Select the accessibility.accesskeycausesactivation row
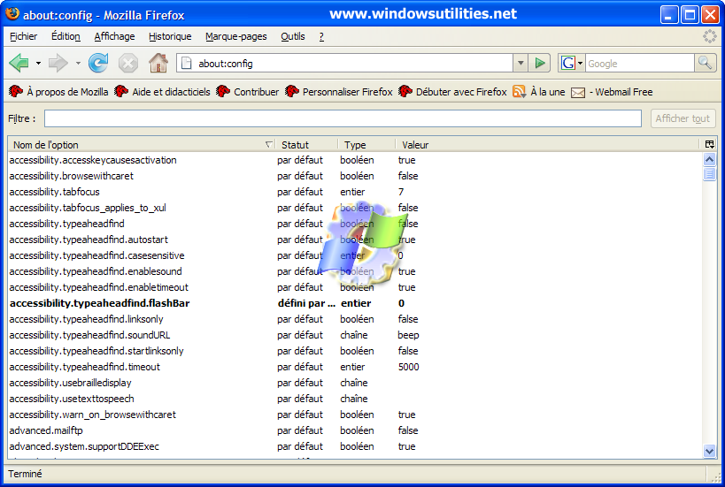The height and width of the screenshot is (487, 725). pyautogui.click(x=355, y=160)
